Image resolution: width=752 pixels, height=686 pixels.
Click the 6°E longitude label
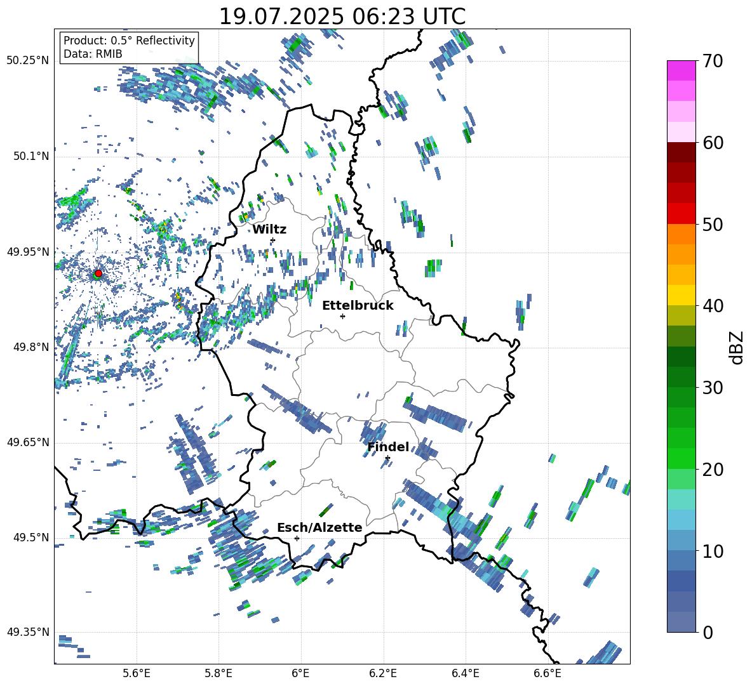(300, 673)
